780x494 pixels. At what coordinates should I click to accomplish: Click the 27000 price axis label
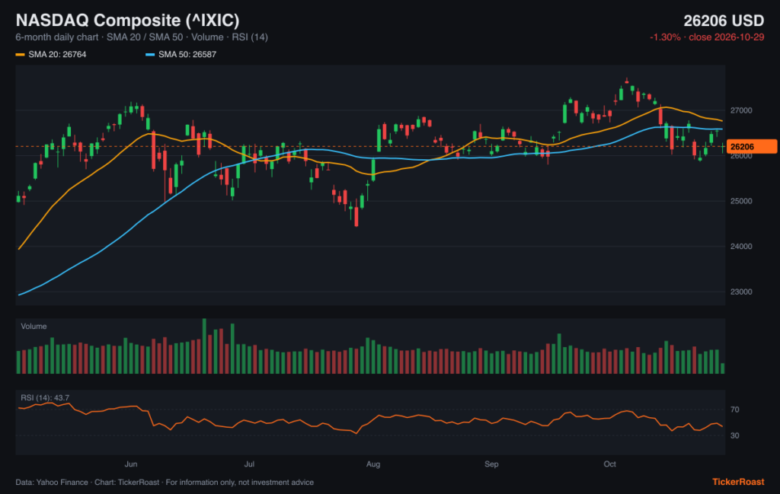click(741, 110)
